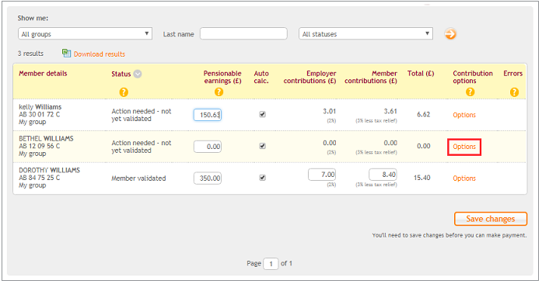Toggle Auto calc checkbox for BETHEL WILLIAMS
Image resolution: width=542 pixels, height=284 pixels.
coord(262,146)
